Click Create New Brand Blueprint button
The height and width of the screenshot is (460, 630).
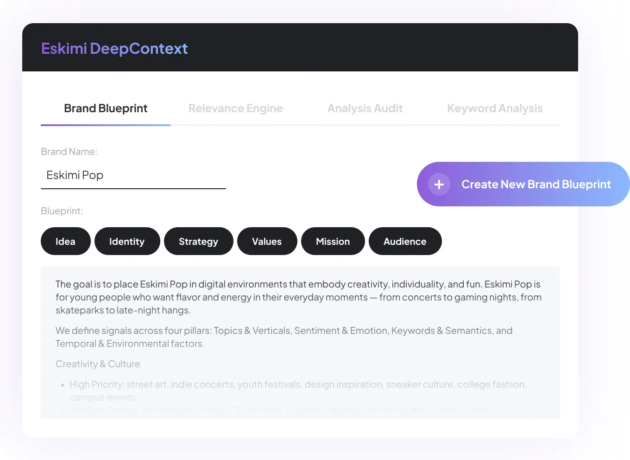pos(523,184)
